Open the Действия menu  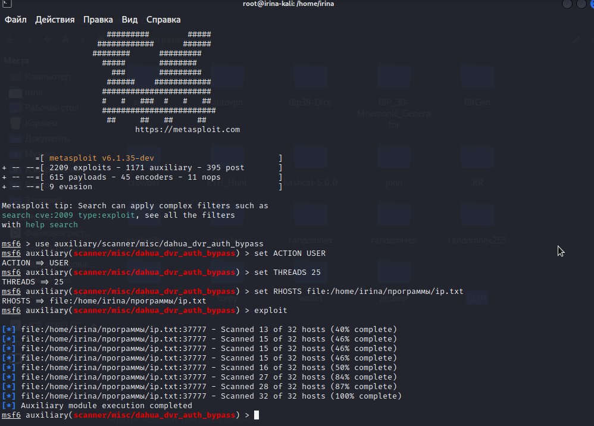coord(55,20)
